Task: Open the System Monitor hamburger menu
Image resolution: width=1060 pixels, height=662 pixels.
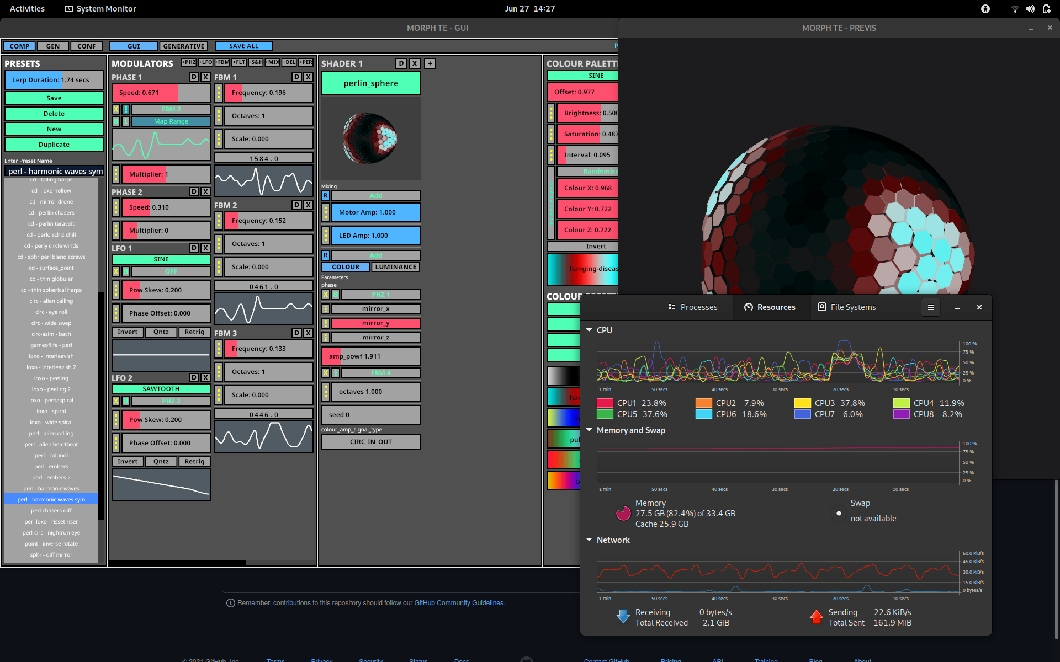Action: [x=931, y=307]
